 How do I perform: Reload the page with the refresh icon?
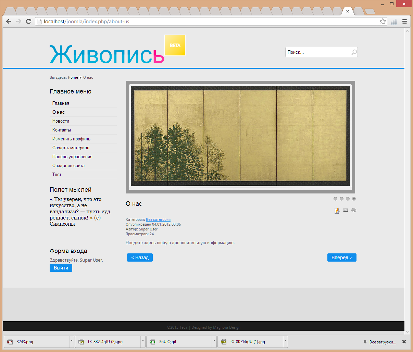click(29, 22)
